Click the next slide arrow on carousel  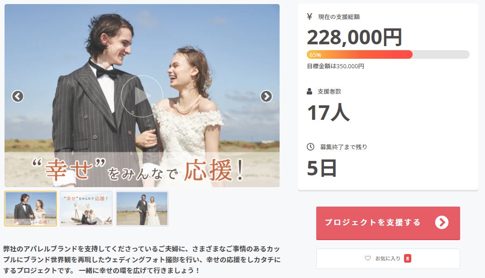tap(266, 96)
